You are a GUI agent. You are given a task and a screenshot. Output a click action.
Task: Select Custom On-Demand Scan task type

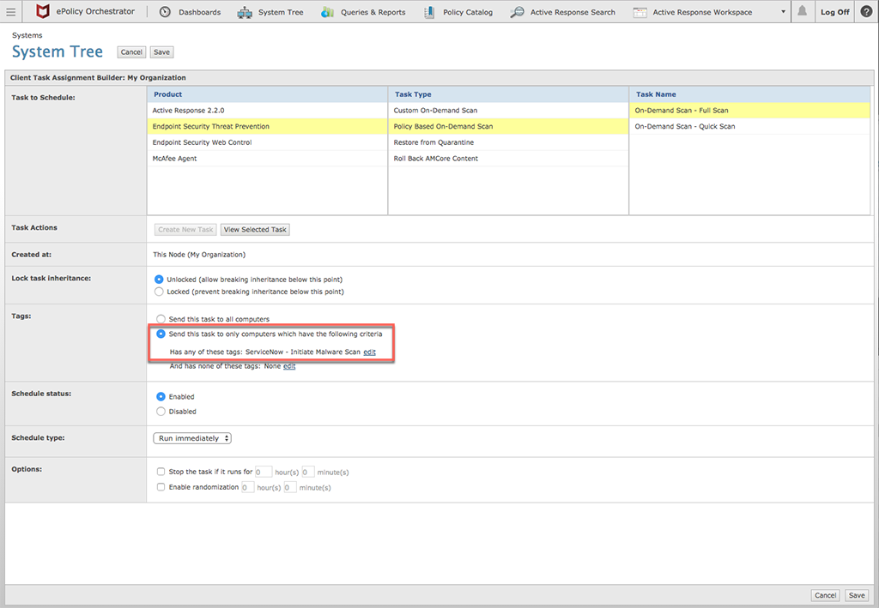pyautogui.click(x=508, y=111)
